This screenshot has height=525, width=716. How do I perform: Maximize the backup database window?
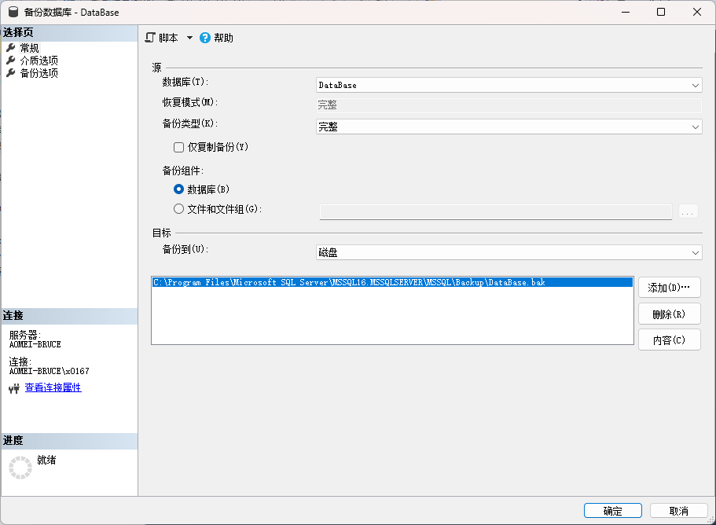tap(661, 12)
